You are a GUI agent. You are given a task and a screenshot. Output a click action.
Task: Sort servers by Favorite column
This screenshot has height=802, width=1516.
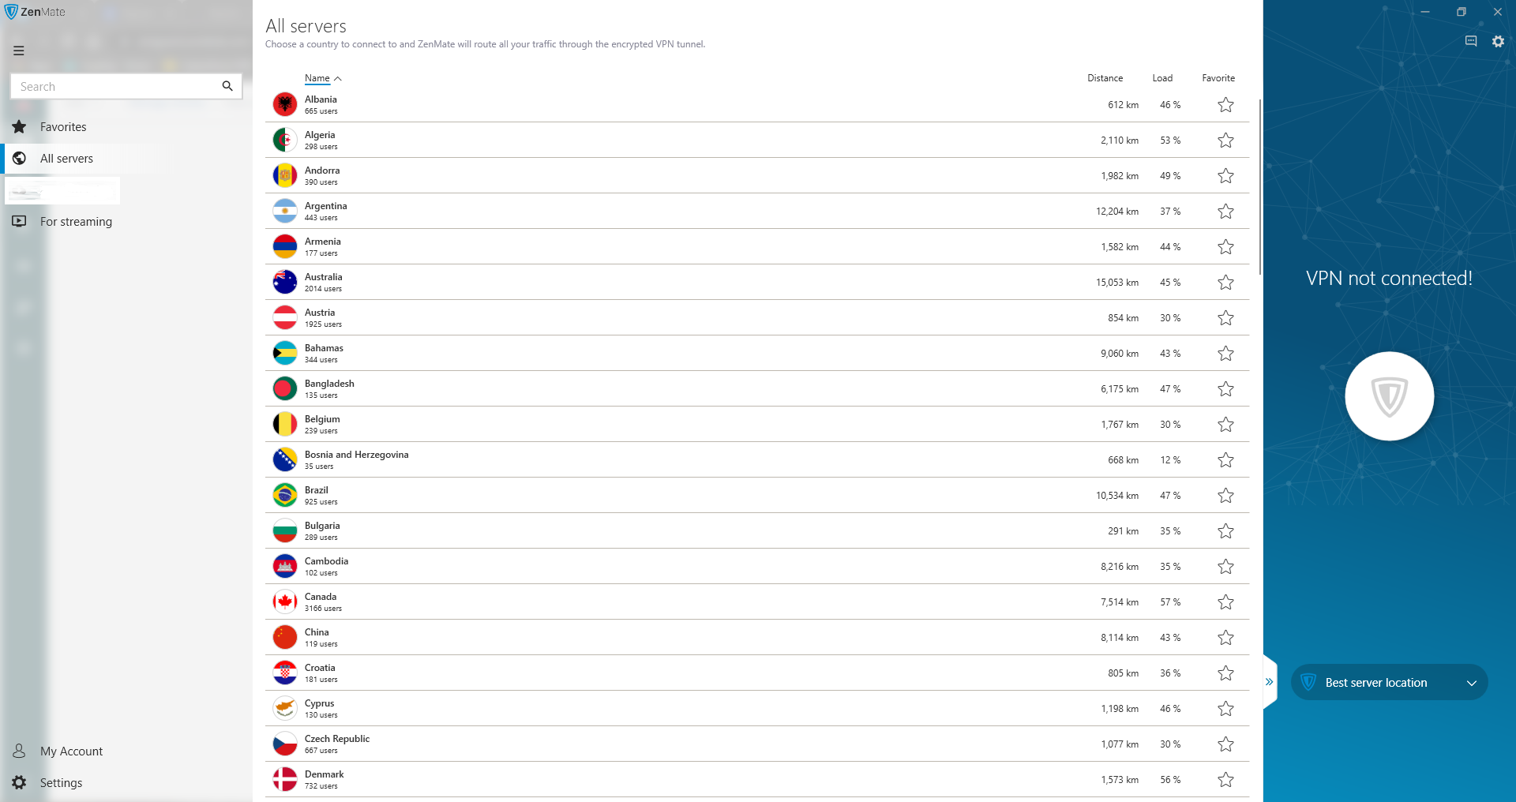click(1218, 78)
